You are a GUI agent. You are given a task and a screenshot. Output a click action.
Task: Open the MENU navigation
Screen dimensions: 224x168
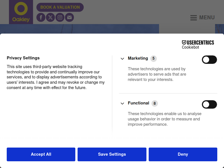207,18
